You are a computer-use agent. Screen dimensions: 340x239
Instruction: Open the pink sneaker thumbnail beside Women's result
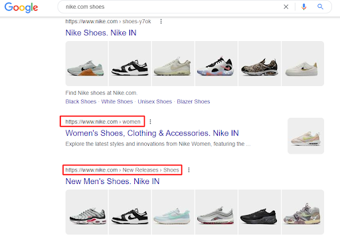(305, 136)
